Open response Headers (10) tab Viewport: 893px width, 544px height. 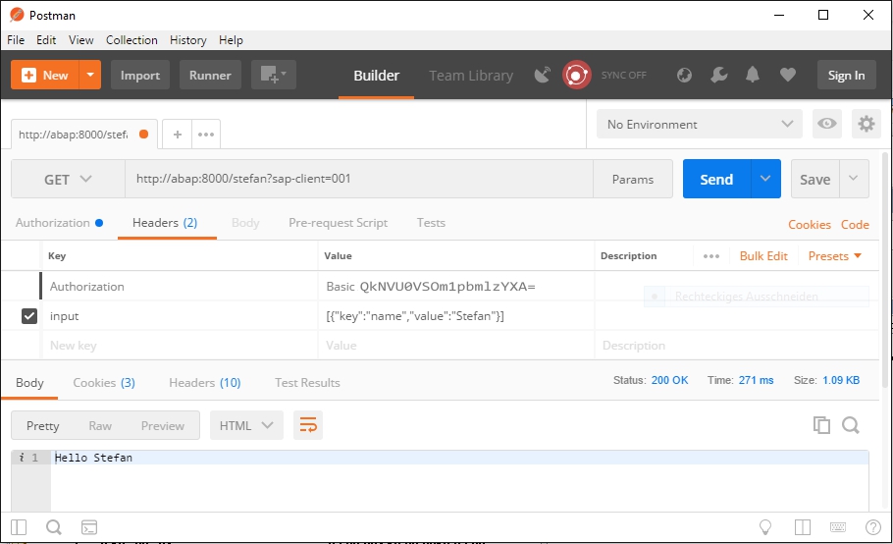tap(204, 383)
